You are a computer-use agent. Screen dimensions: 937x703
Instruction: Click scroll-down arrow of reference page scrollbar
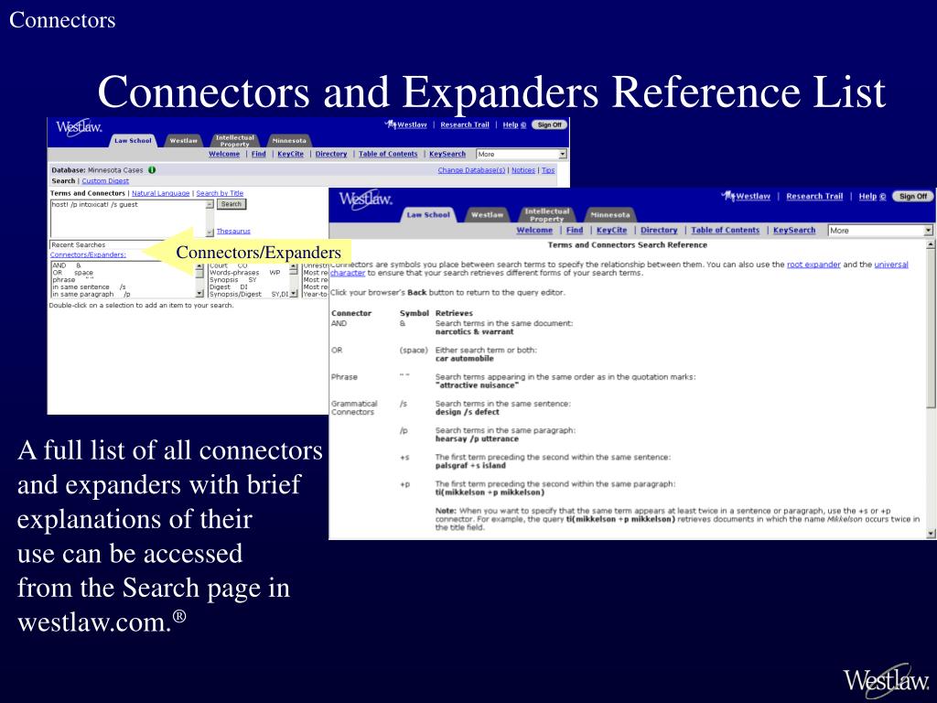point(930,533)
